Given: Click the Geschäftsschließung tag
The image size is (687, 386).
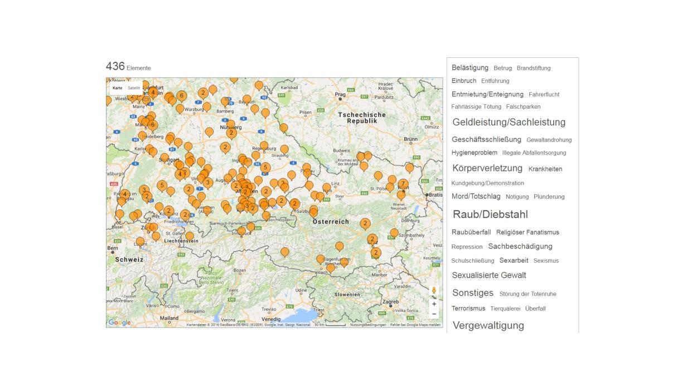Looking at the screenshot, I should pyautogui.click(x=486, y=139).
